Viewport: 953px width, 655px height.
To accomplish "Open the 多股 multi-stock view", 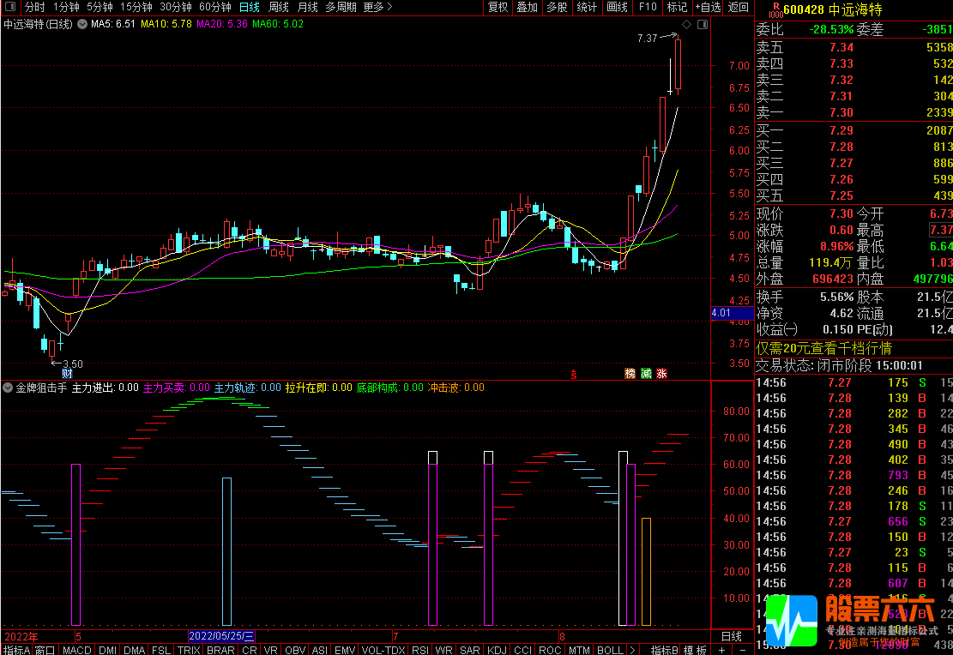I will [x=557, y=7].
